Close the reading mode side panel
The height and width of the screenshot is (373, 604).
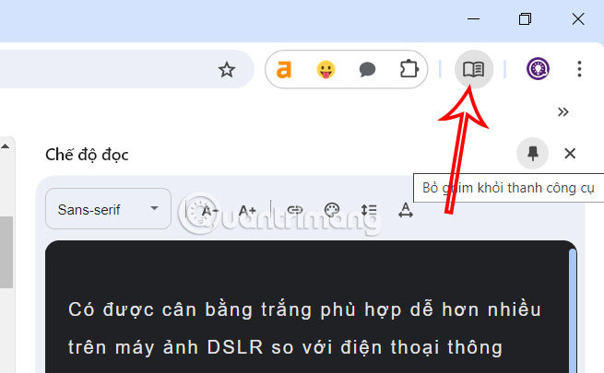click(x=570, y=154)
